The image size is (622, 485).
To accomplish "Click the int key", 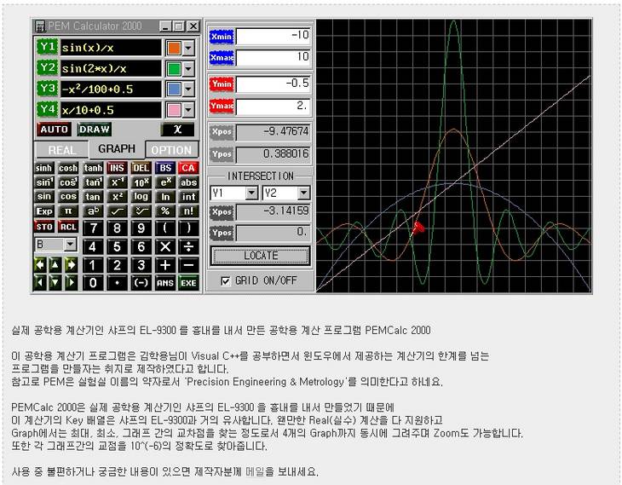I will click(188, 196).
